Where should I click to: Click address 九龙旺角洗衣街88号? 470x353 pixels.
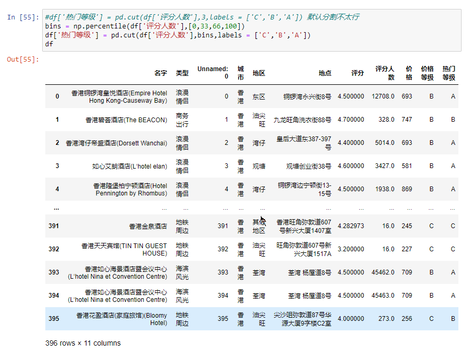point(302,120)
